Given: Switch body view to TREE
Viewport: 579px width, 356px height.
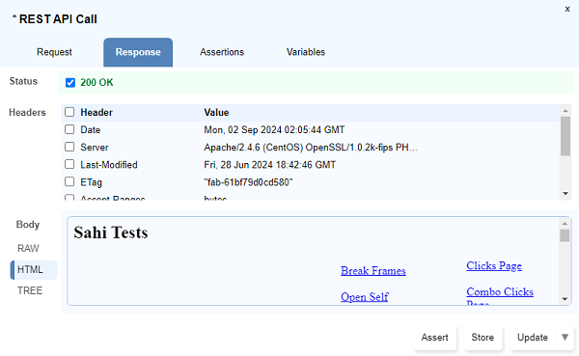Looking at the screenshot, I should [x=30, y=290].
